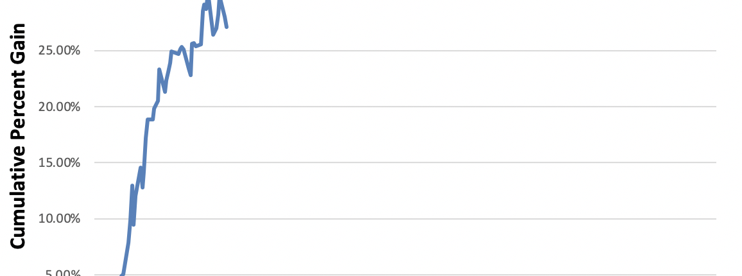742x276 pixels.
Task: Select the 10.00% axis tick label
Action: 59,219
